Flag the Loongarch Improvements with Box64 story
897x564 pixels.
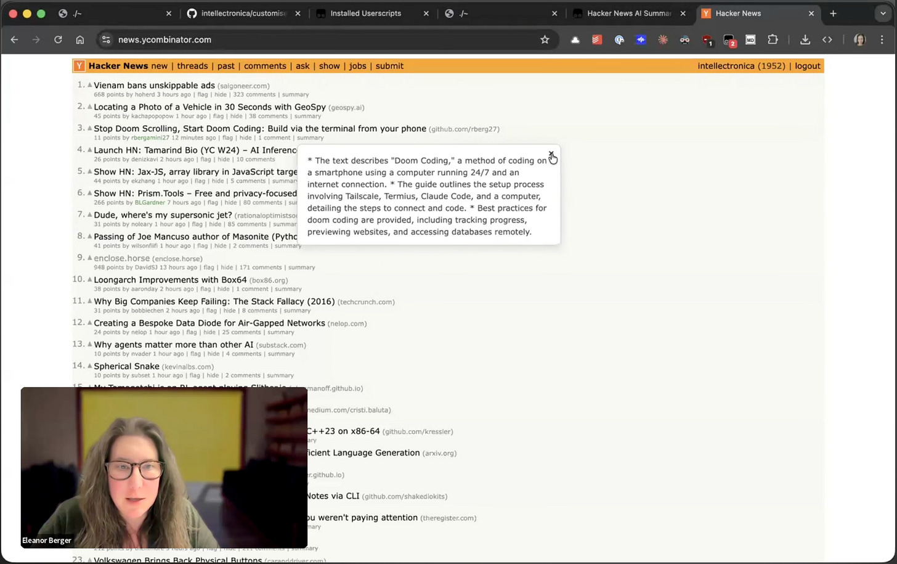(x=206, y=288)
